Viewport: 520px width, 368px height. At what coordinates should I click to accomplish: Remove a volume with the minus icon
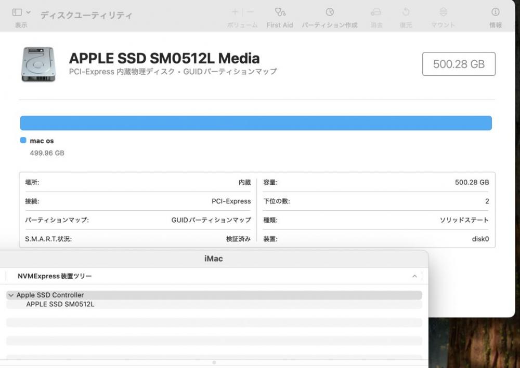(x=250, y=12)
